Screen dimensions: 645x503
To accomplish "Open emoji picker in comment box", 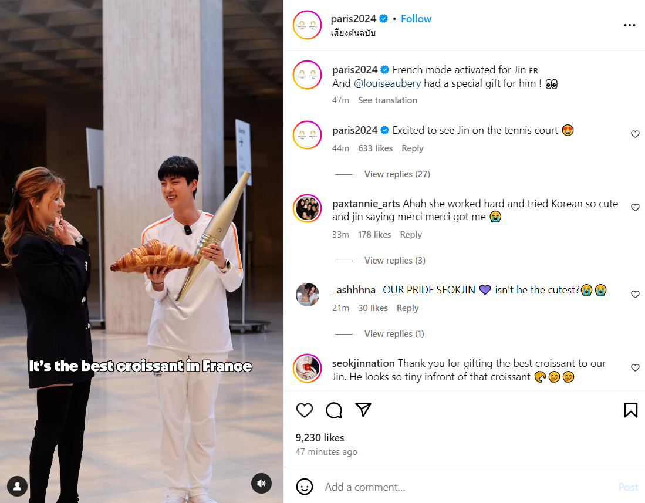I will [305, 487].
